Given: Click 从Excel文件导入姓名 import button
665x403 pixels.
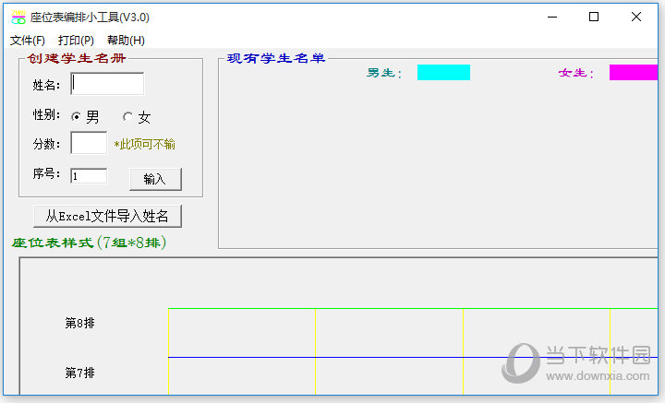Looking at the screenshot, I should (107, 217).
